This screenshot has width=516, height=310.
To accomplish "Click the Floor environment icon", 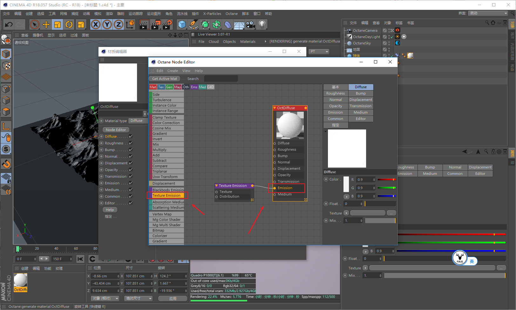I will [239, 24].
